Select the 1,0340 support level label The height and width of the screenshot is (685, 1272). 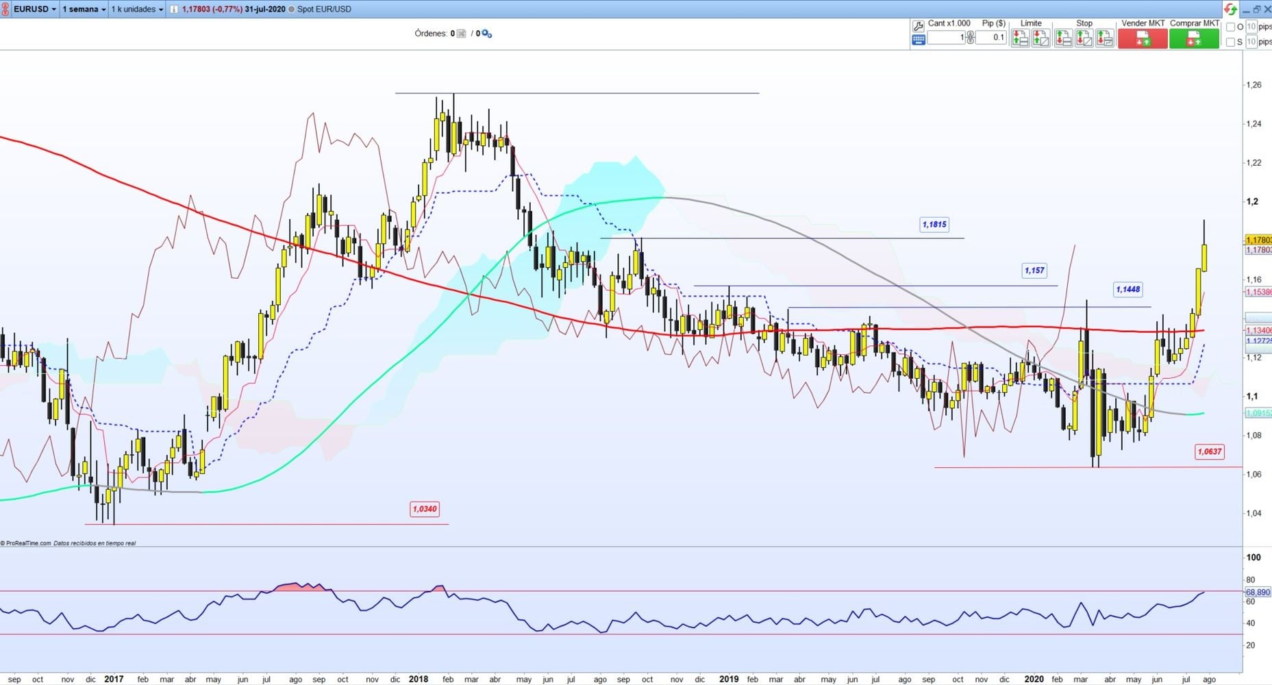(x=425, y=509)
